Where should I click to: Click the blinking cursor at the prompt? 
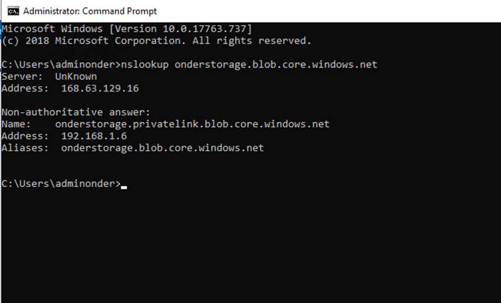click(x=124, y=187)
